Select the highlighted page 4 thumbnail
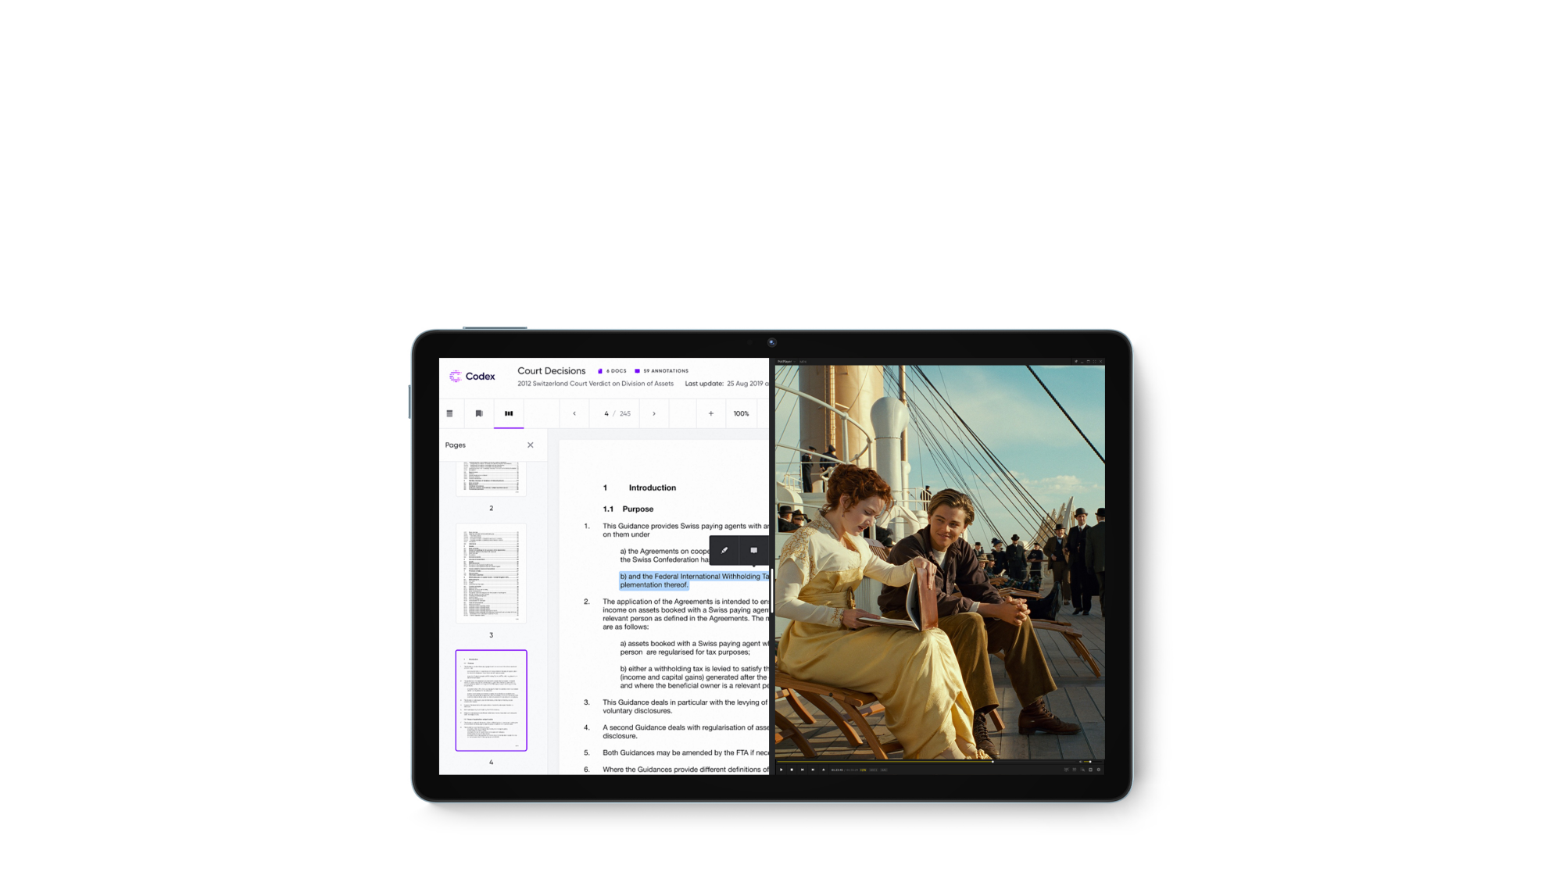The width and height of the screenshot is (1563, 879). (491, 700)
